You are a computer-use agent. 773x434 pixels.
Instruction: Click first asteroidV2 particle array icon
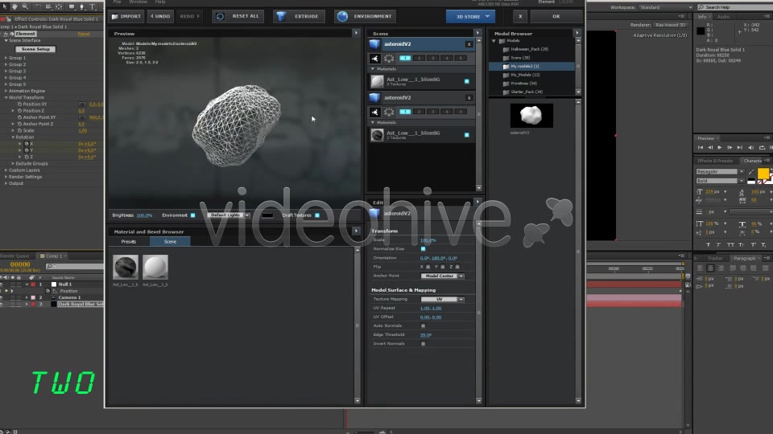[x=389, y=59]
